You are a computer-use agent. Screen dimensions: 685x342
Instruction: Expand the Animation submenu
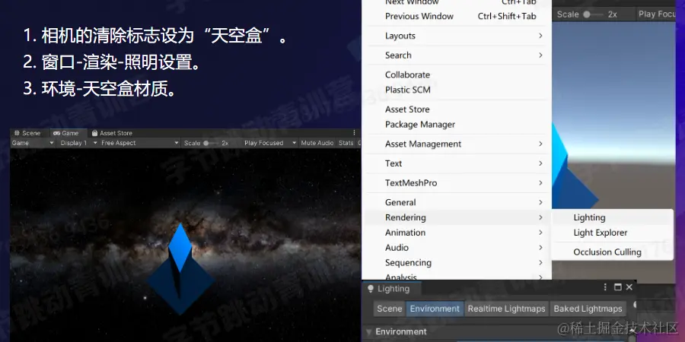tap(457, 233)
